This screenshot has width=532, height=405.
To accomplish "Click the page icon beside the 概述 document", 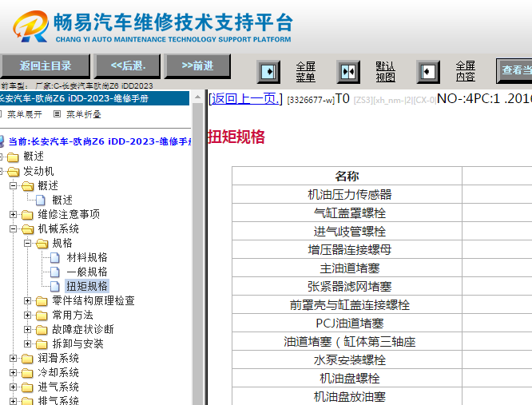I will coord(41,201).
